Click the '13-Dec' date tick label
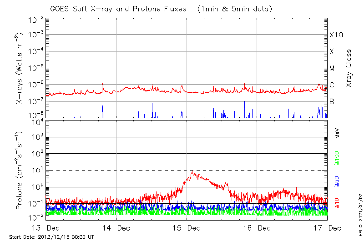Viewport: 364px width, 241px height. pos(45,227)
